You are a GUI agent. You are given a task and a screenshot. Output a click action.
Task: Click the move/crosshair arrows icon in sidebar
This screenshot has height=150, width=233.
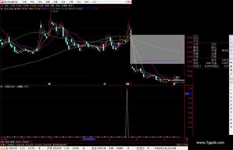click(231, 70)
